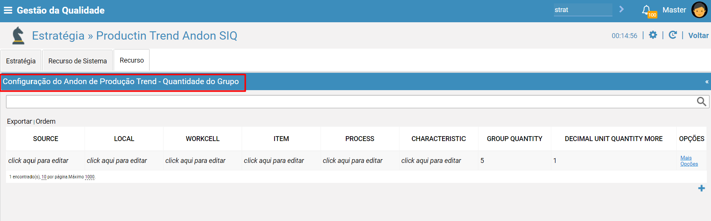Click the arrow next to strat search

point(622,9)
